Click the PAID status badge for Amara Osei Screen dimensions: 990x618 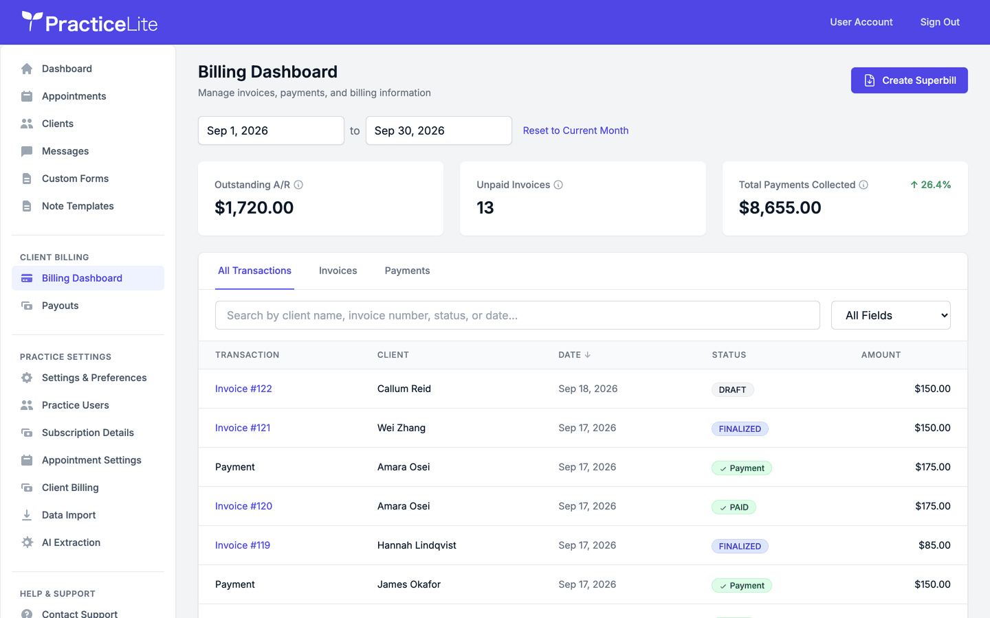pyautogui.click(x=734, y=507)
